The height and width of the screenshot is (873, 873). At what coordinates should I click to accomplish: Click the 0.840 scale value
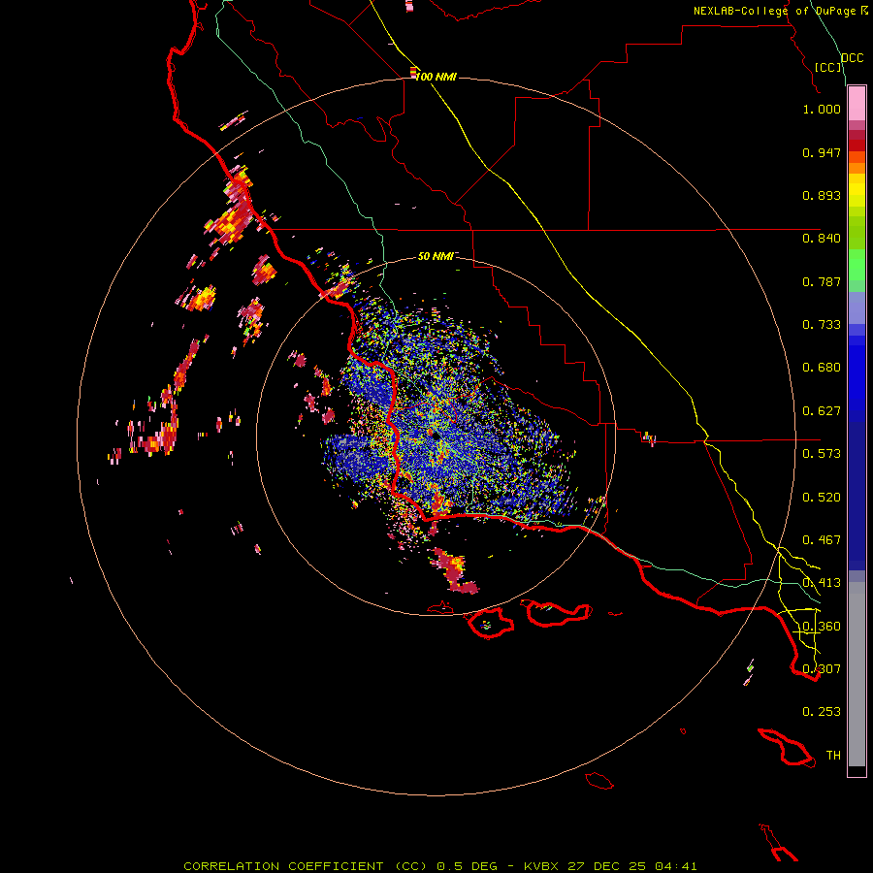(x=822, y=239)
